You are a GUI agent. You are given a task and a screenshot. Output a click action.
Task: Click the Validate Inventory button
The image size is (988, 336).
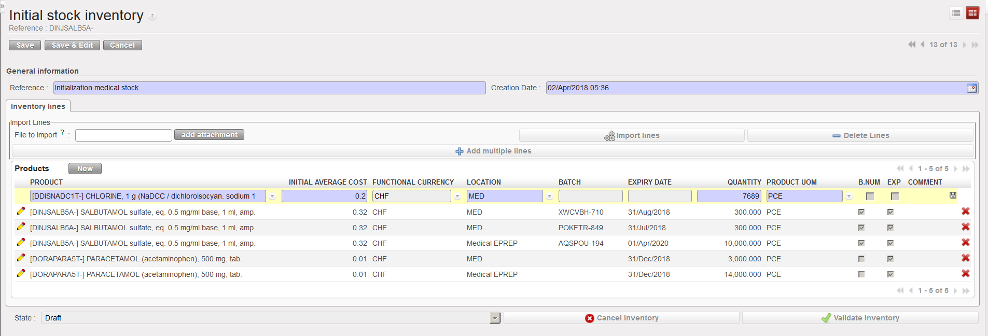point(860,318)
